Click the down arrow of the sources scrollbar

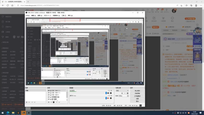[67, 100]
